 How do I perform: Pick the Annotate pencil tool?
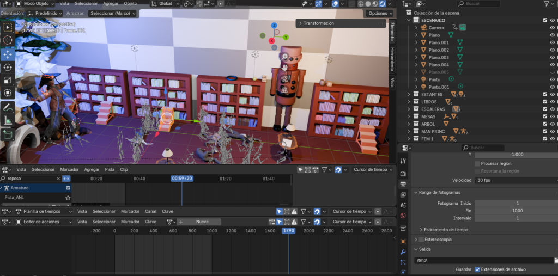point(8,107)
